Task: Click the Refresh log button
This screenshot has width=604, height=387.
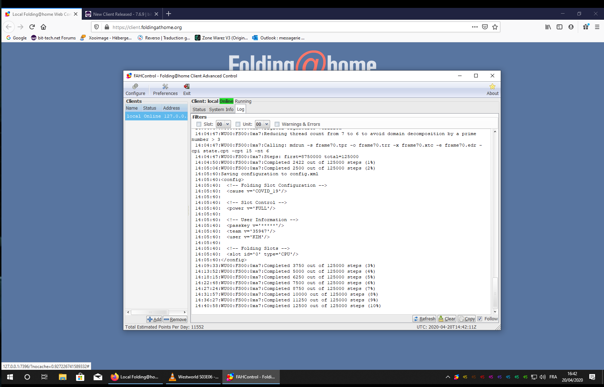Action: [424, 319]
